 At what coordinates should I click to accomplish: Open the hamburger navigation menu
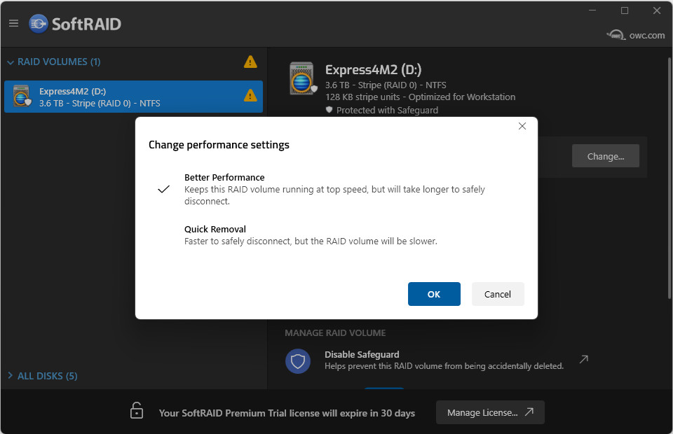click(x=14, y=23)
